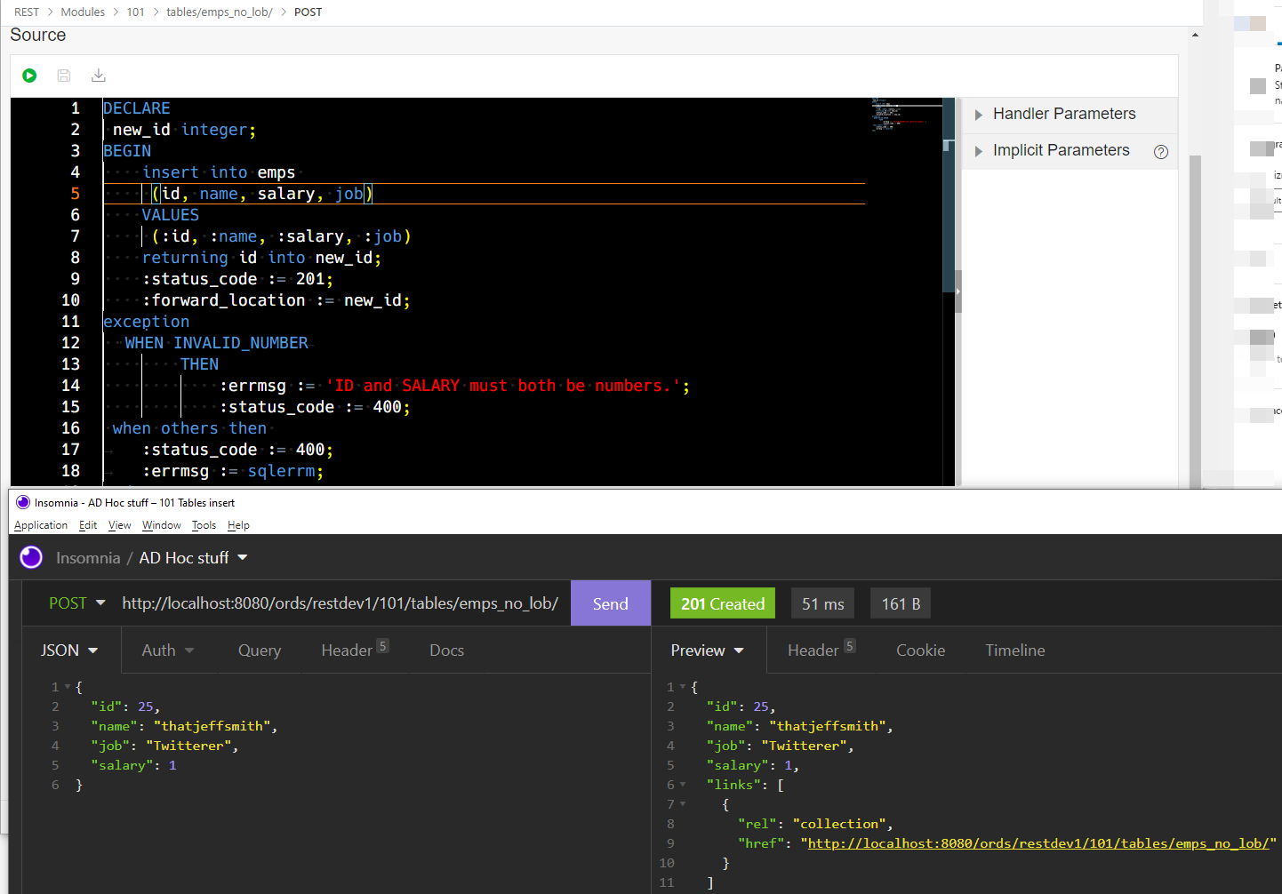Viewport: 1282px width, 894px height.
Task: Open the AD Hoc stuff workspace dropdown
Action: [x=193, y=558]
